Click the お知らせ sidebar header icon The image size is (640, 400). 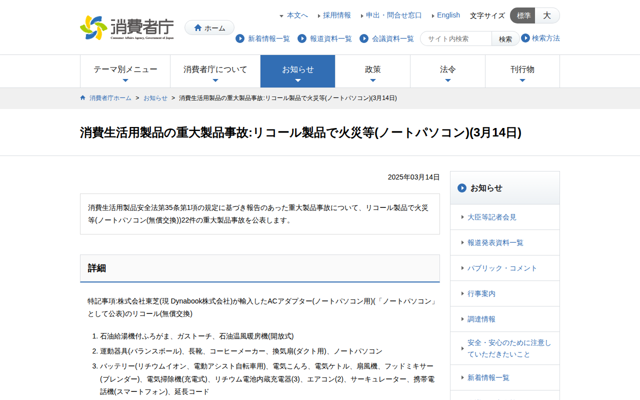click(x=460, y=188)
